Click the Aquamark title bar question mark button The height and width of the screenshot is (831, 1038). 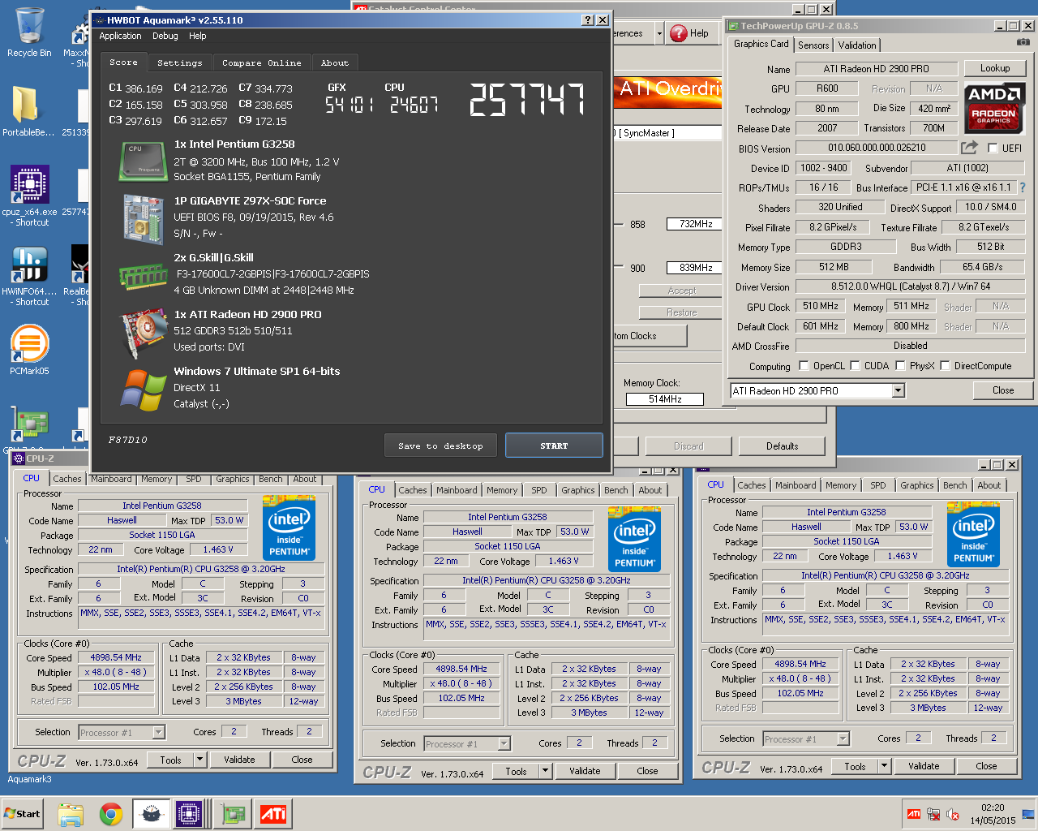[x=588, y=20]
